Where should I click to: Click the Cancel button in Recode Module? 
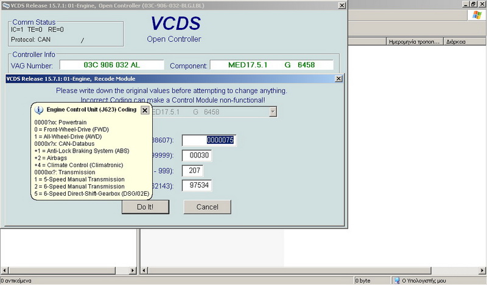point(207,207)
